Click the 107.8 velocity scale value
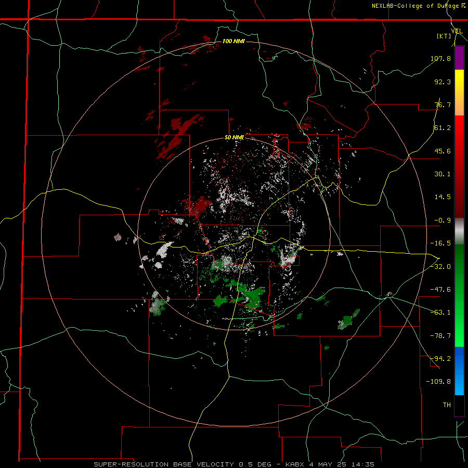Image resolution: width=468 pixels, height=468 pixels. coord(440,58)
